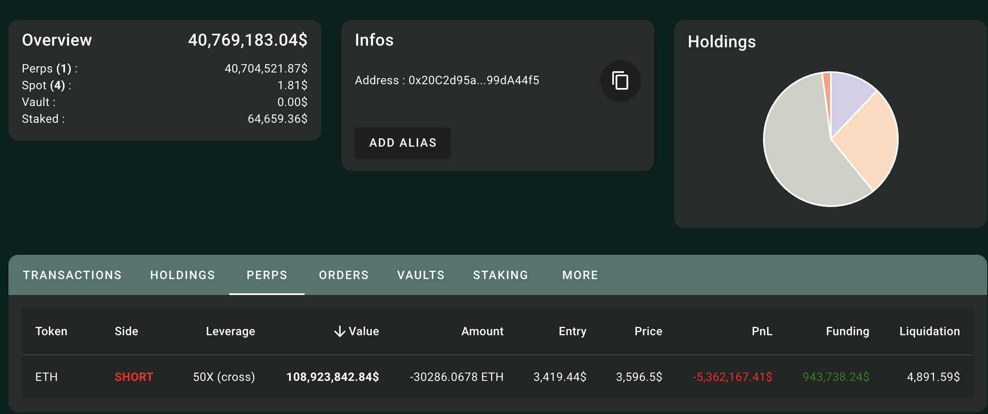Click the Overview card heading
The image size is (988, 414).
pyautogui.click(x=57, y=40)
